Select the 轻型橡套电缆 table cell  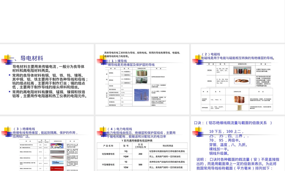pos(108,154)
